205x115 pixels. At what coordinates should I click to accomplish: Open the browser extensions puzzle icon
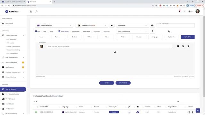[x=181, y=6]
